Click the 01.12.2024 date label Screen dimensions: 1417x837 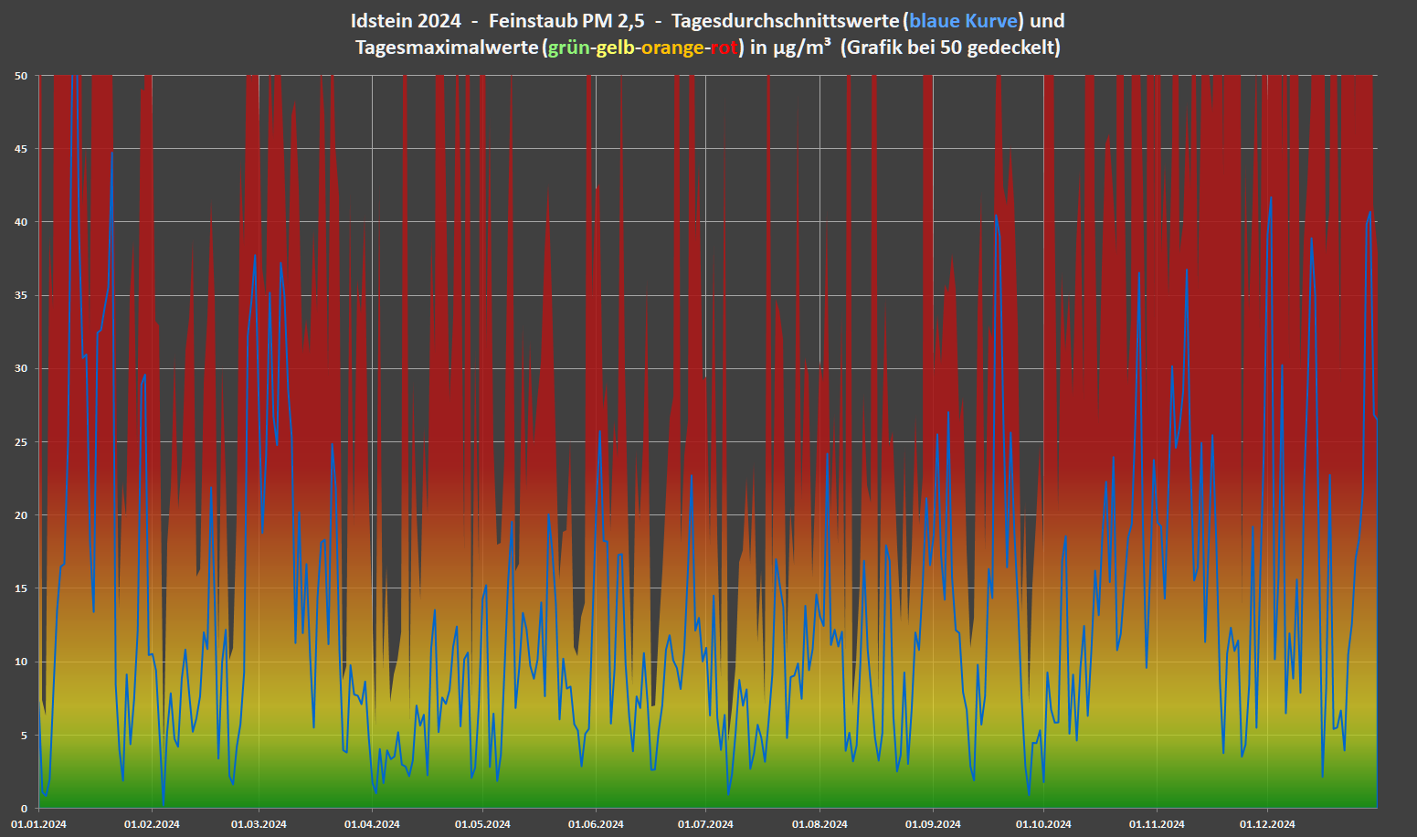pyautogui.click(x=1267, y=824)
